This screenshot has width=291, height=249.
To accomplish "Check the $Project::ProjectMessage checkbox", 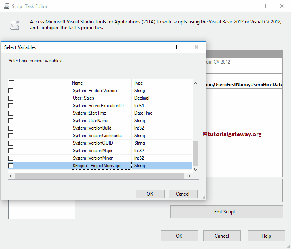I will pyautogui.click(x=11, y=166).
